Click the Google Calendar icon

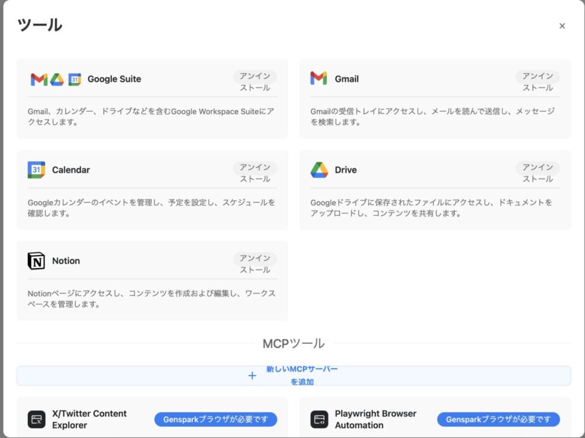36,170
